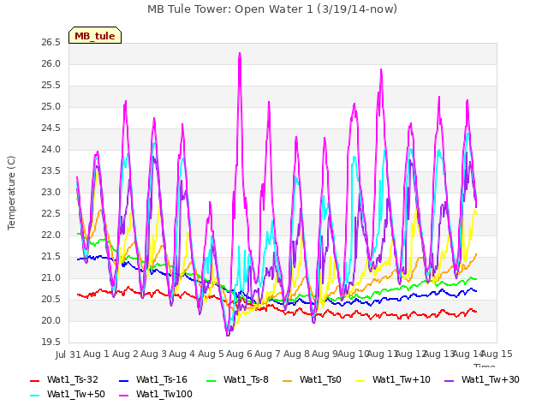Image resolution: width=548 pixels, height=411 pixels.
Task: Click the cyan Wat1_Tw+50 legend swatch
Action: (x=35, y=396)
